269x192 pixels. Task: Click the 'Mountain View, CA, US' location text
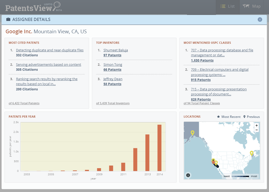click(x=60, y=31)
